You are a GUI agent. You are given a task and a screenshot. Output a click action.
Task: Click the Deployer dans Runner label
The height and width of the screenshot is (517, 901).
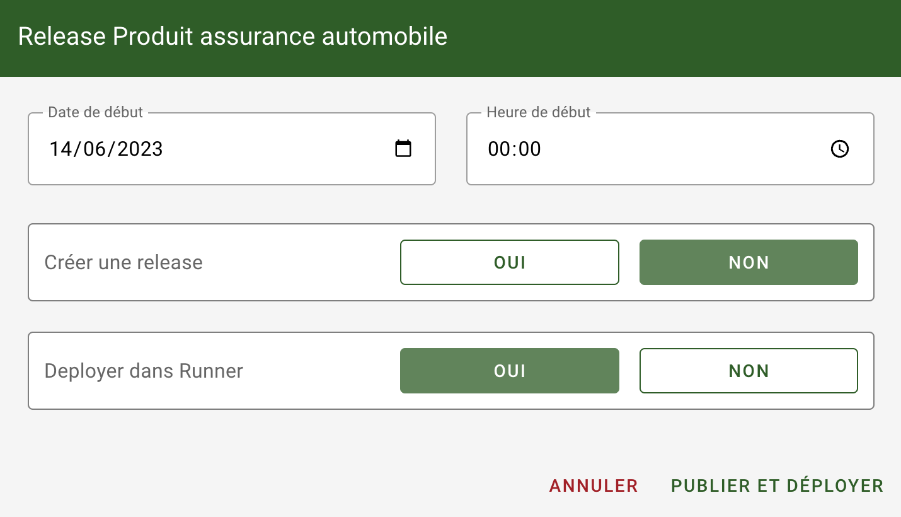pos(144,371)
